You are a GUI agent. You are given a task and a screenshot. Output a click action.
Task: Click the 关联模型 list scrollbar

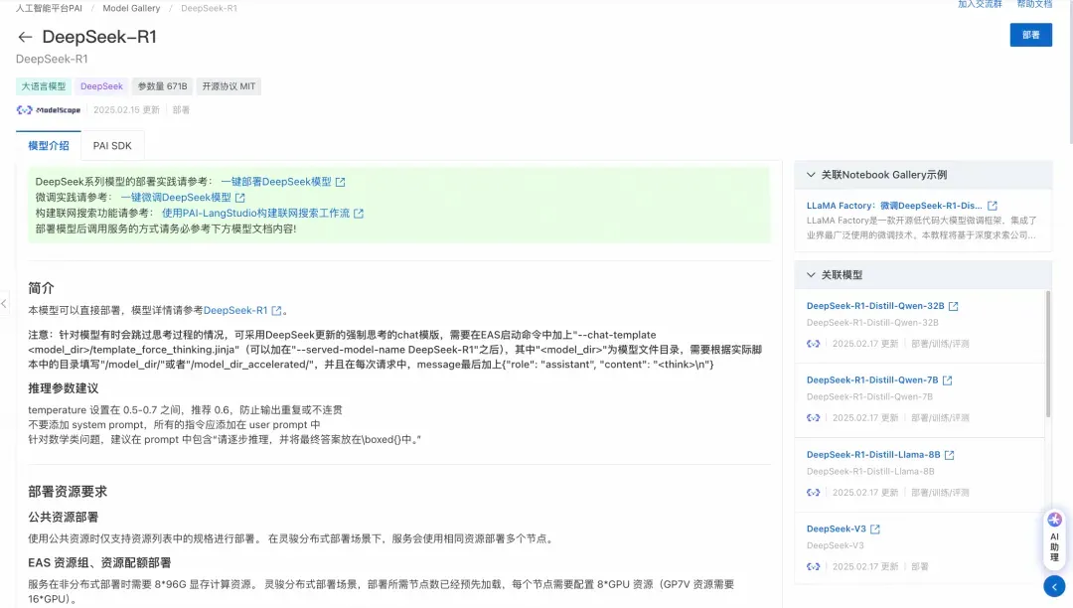1048,354
